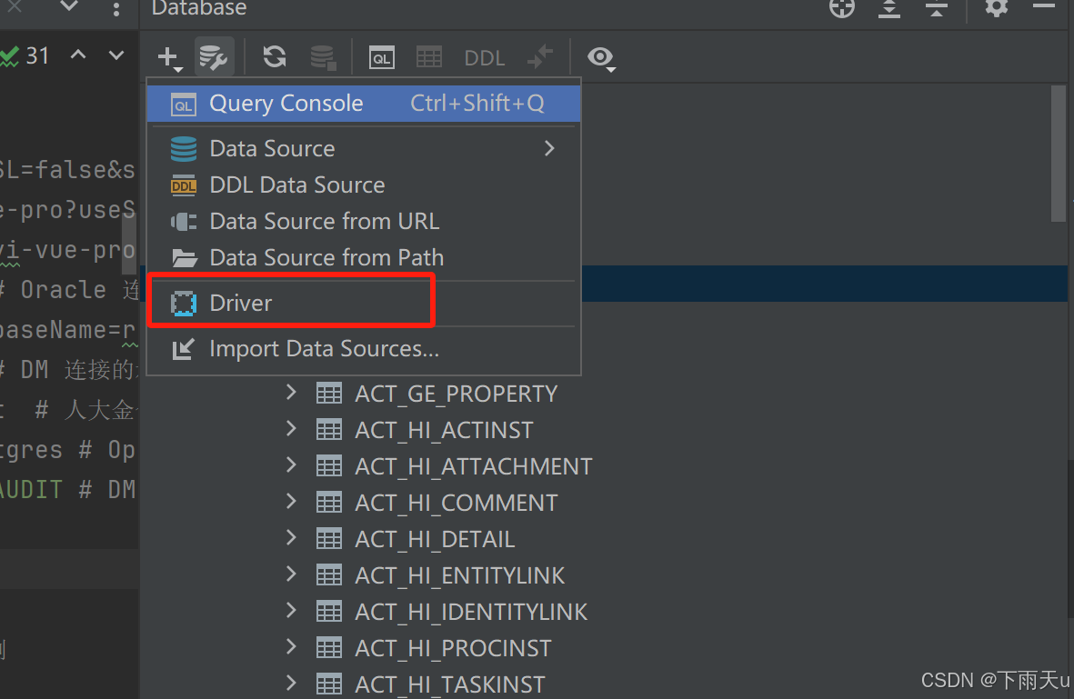Click the Deactivate data source icon
The width and height of the screenshot is (1074, 699).
click(x=323, y=57)
